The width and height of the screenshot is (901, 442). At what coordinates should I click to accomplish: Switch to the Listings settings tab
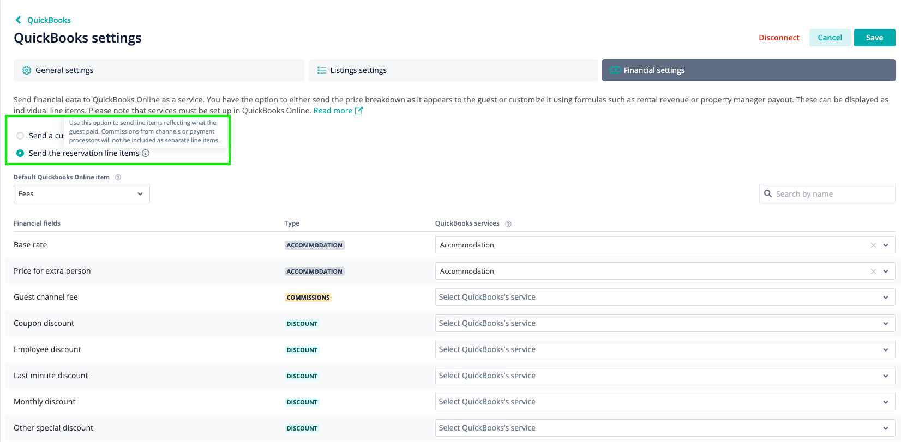click(453, 70)
